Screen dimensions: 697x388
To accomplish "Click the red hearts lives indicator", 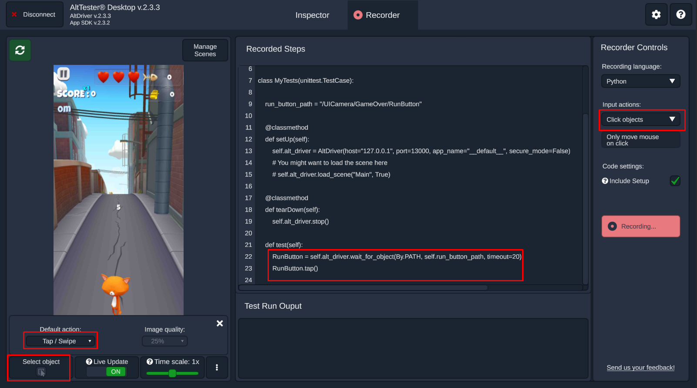I will pos(118,77).
